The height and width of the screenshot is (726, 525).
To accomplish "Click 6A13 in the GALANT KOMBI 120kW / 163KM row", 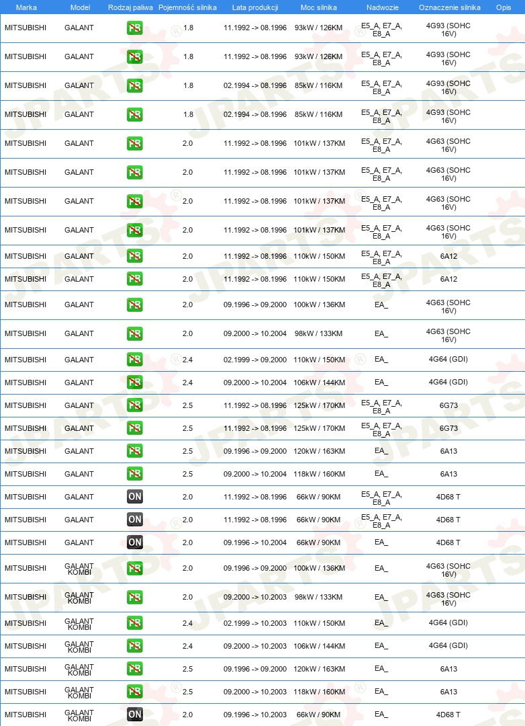I will click(448, 669).
